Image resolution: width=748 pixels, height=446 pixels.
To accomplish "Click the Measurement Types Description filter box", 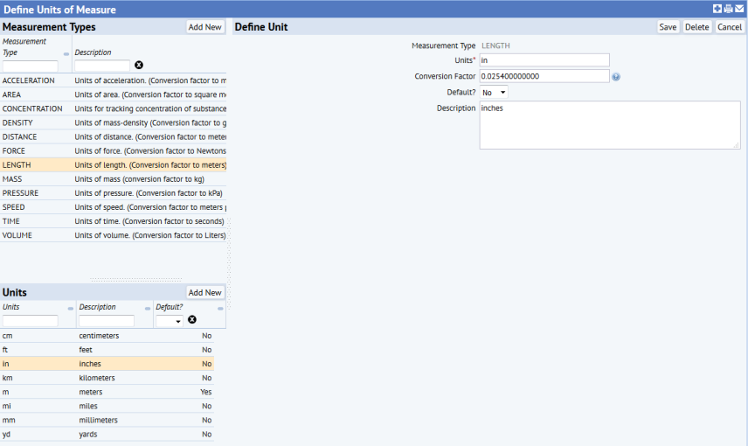I will click(x=102, y=66).
